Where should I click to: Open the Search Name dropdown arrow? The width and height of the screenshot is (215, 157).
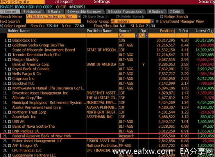tap(79, 16)
